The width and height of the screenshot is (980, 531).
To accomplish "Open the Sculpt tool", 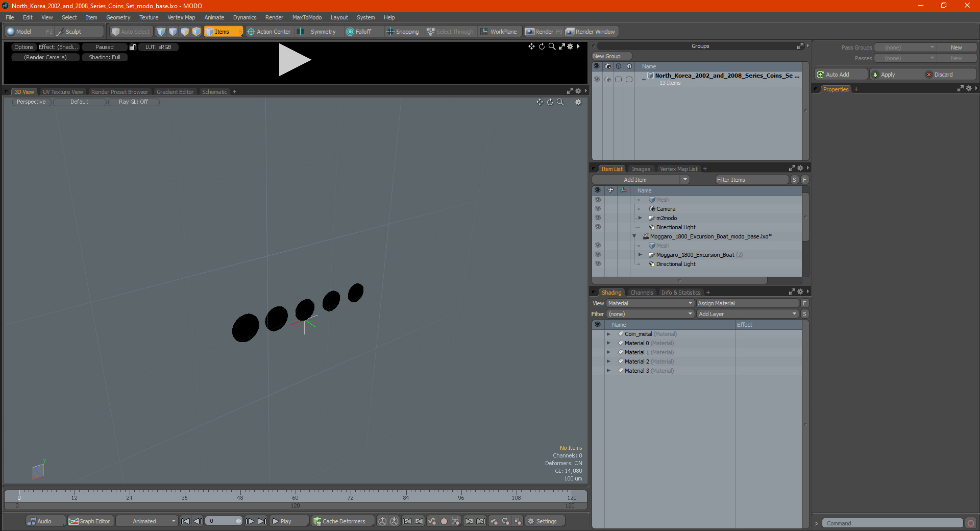I will [x=73, y=32].
